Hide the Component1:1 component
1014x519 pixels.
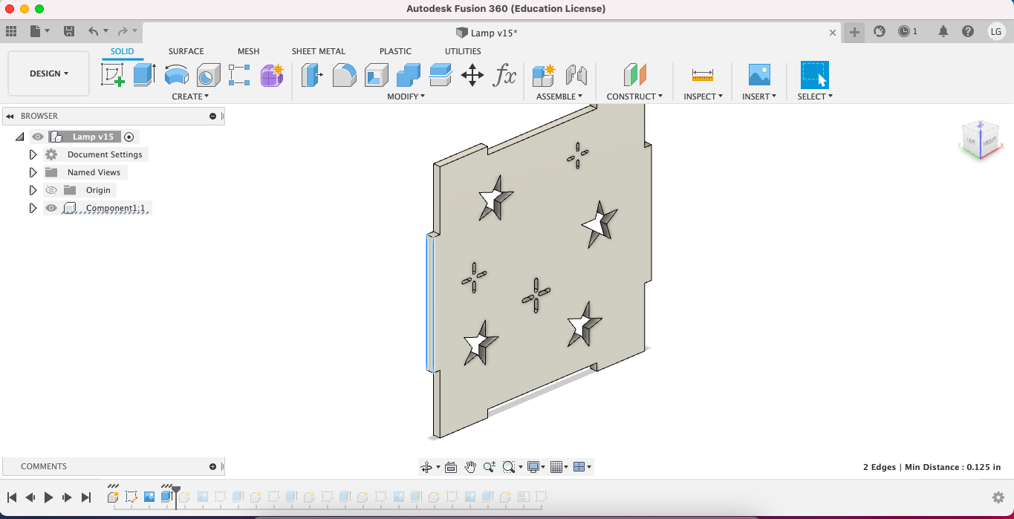pos(50,208)
